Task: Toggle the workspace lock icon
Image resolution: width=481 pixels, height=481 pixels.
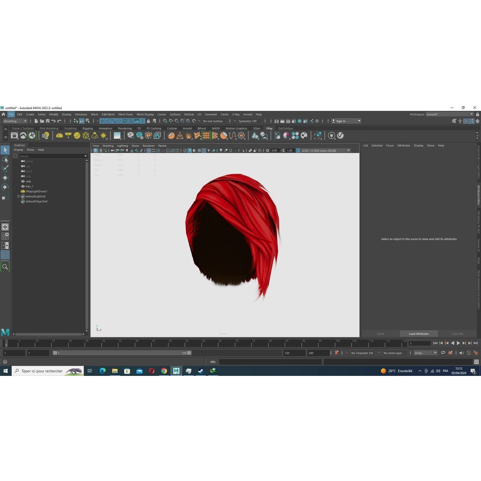Action: point(477,114)
